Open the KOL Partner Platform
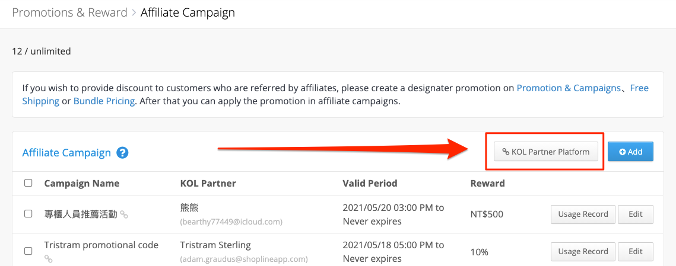Screen dimensions: 676x266 click(546, 152)
